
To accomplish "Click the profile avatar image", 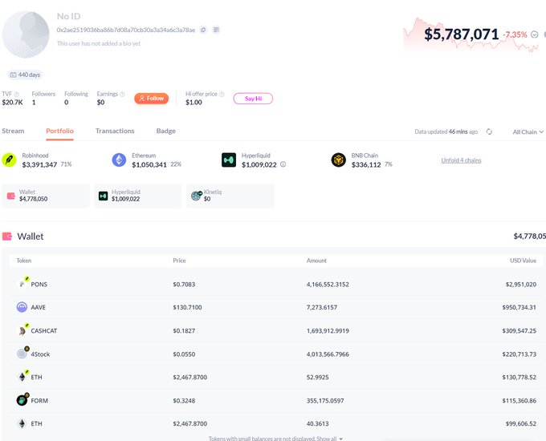I will point(26,34).
